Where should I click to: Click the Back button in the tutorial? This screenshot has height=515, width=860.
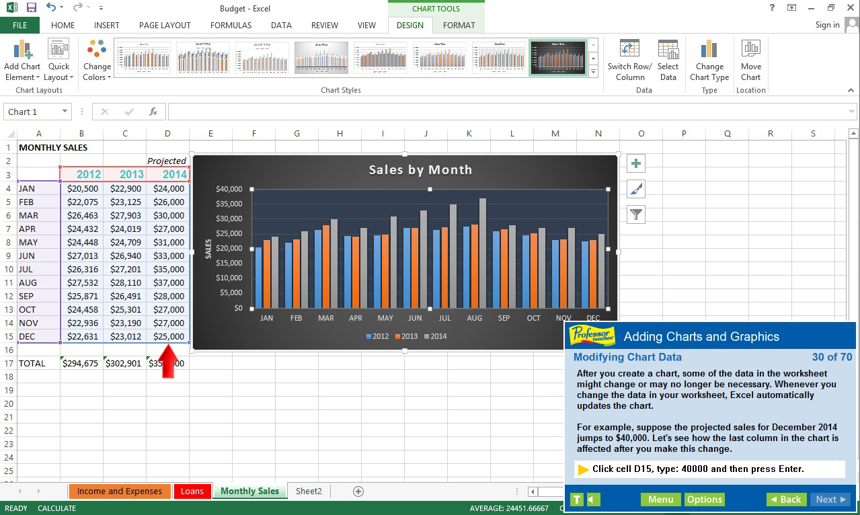coord(786,500)
